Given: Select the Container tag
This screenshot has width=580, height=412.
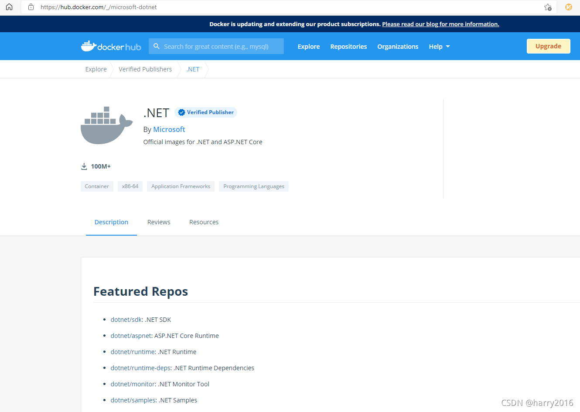Looking at the screenshot, I should point(97,186).
